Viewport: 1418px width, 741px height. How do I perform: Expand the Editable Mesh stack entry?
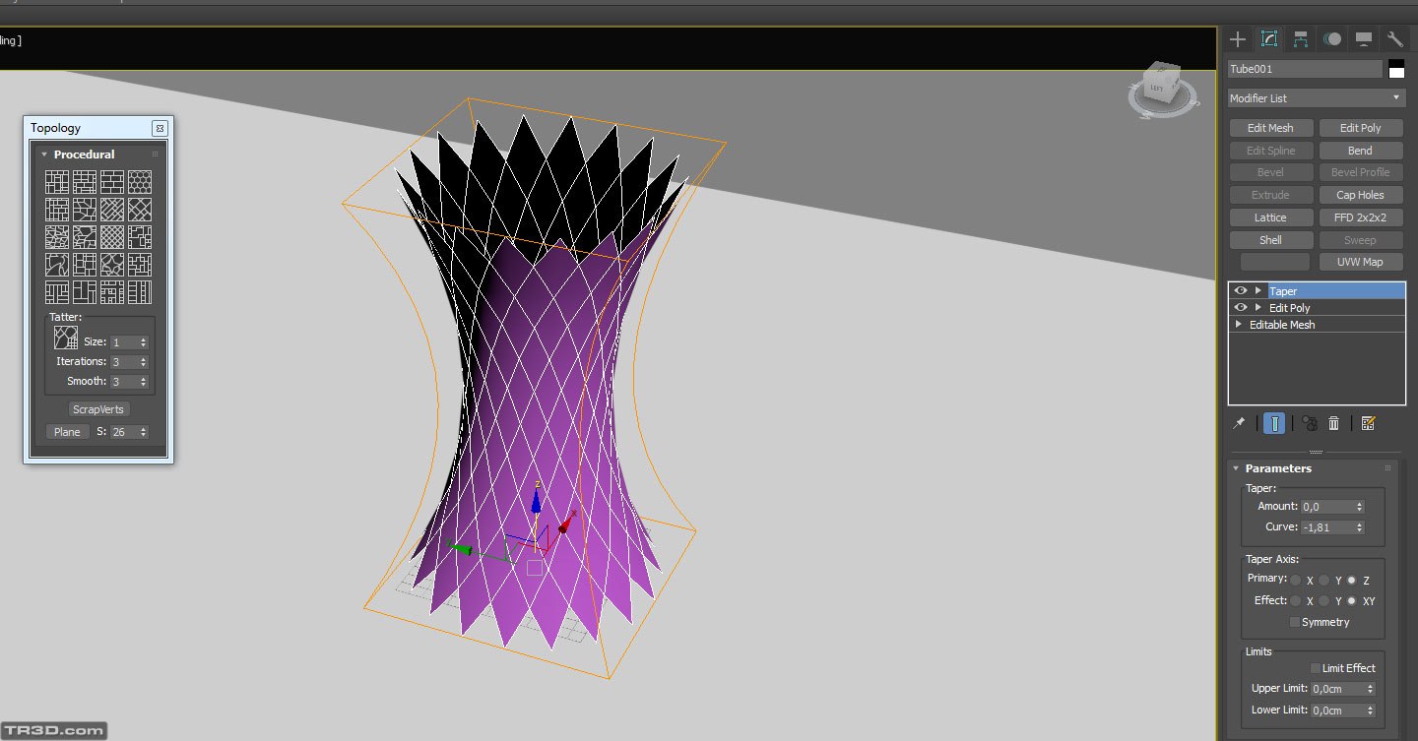coord(1239,325)
